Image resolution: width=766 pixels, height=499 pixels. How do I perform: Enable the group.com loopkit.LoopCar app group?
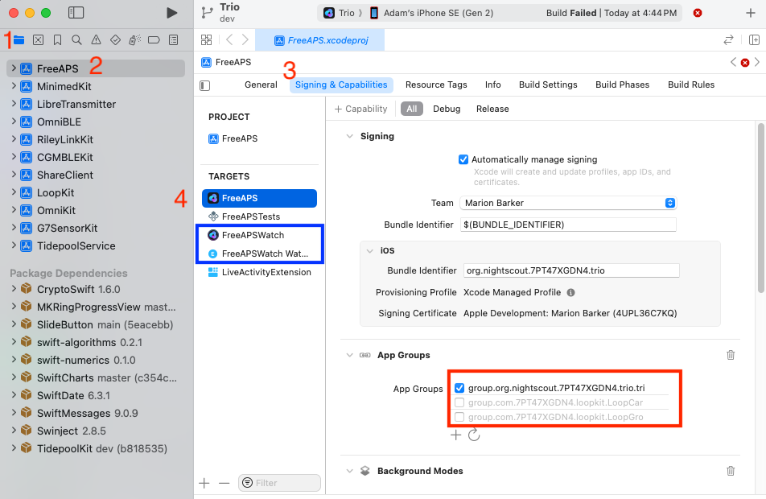point(459,402)
